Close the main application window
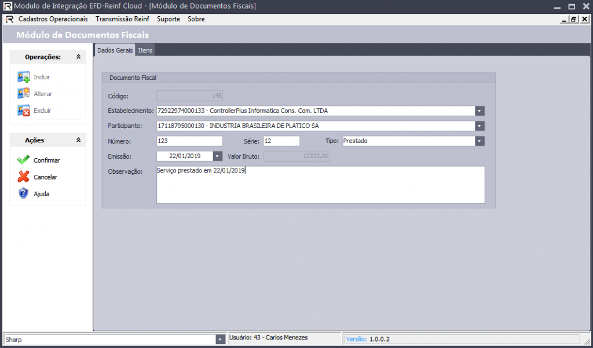593x348 pixels. pos(585,7)
